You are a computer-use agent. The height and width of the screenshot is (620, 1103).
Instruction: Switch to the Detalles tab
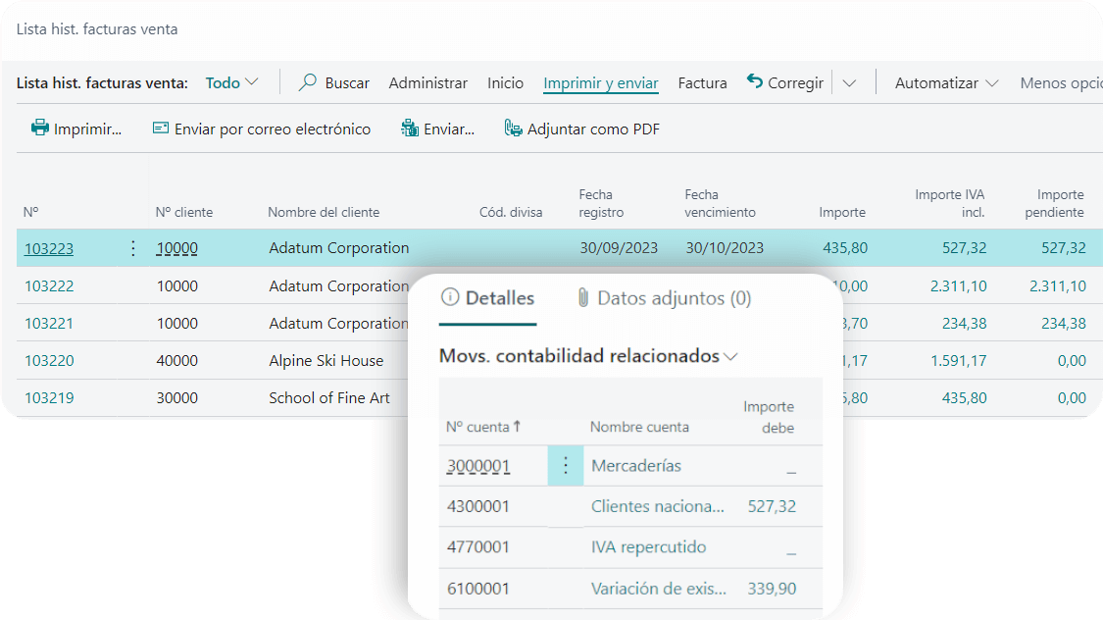pyautogui.click(x=487, y=298)
